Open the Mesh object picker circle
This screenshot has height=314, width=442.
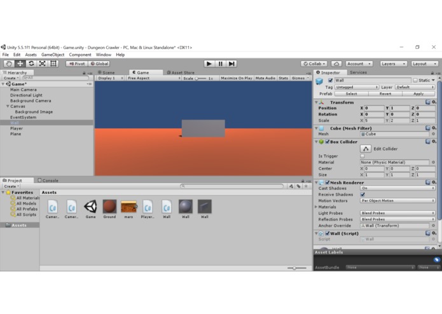tap(433, 134)
